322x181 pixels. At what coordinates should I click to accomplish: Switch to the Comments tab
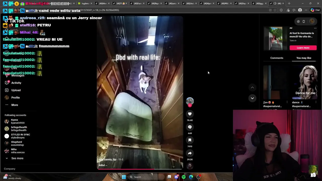[x=277, y=58]
